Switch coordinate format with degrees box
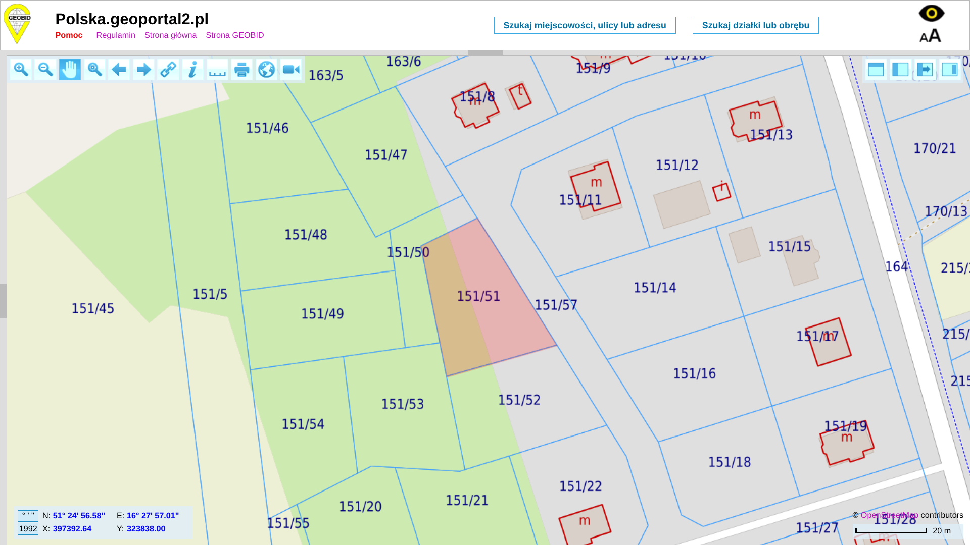Viewport: 970px width, 545px height. click(x=28, y=515)
